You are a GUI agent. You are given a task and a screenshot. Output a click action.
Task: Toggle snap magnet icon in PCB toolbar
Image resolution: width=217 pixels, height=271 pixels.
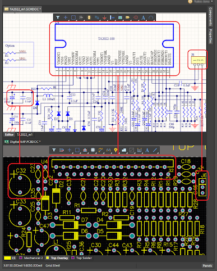62,150
